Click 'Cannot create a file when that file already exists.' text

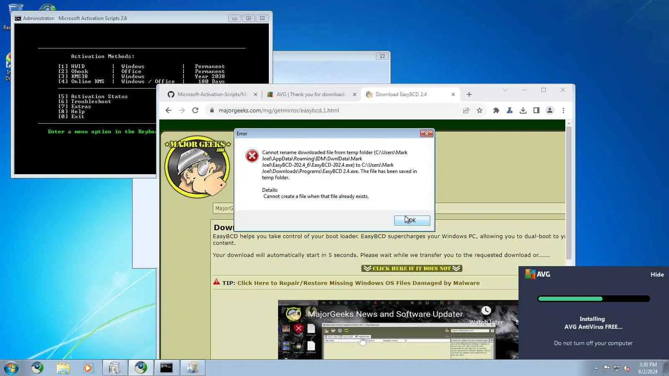pos(316,196)
